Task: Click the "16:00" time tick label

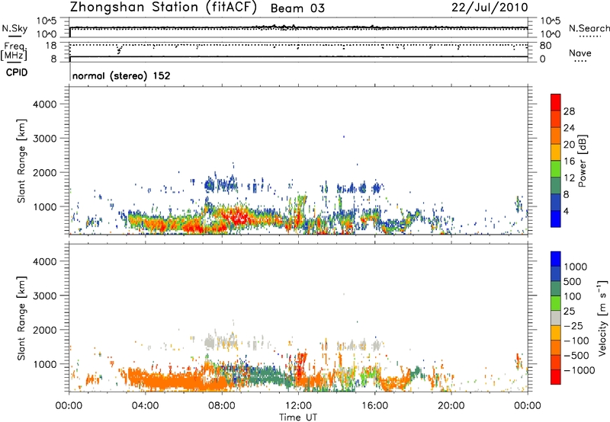Action: pyautogui.click(x=374, y=406)
